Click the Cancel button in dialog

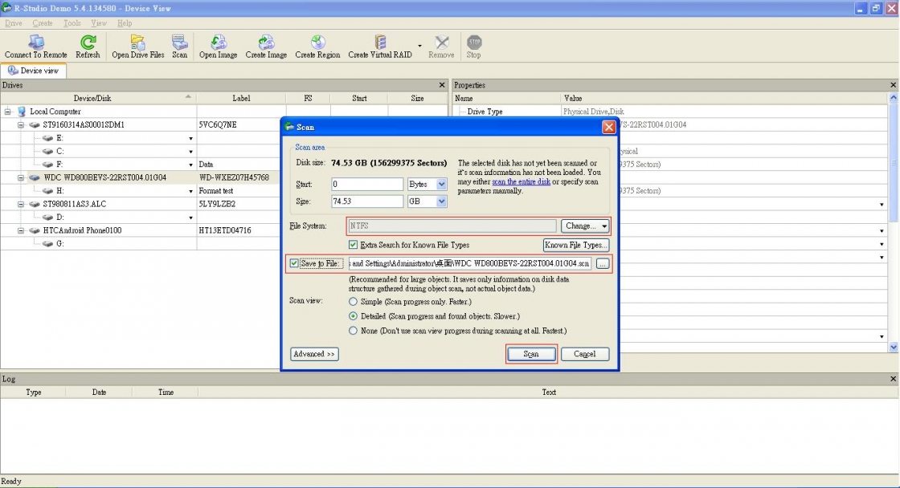pyautogui.click(x=585, y=354)
